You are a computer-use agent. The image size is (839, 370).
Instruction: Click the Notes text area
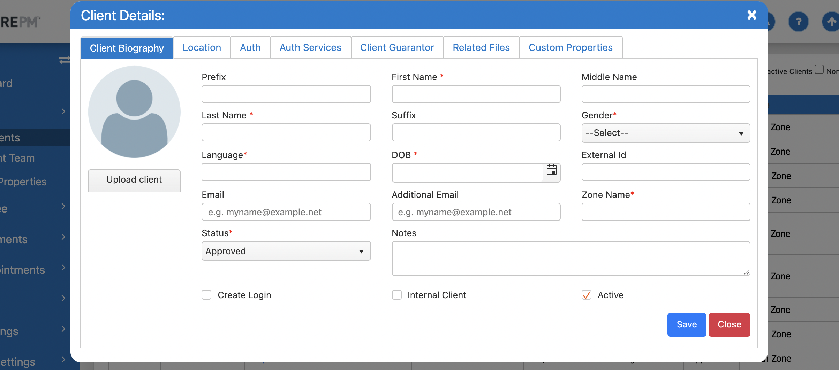point(571,259)
